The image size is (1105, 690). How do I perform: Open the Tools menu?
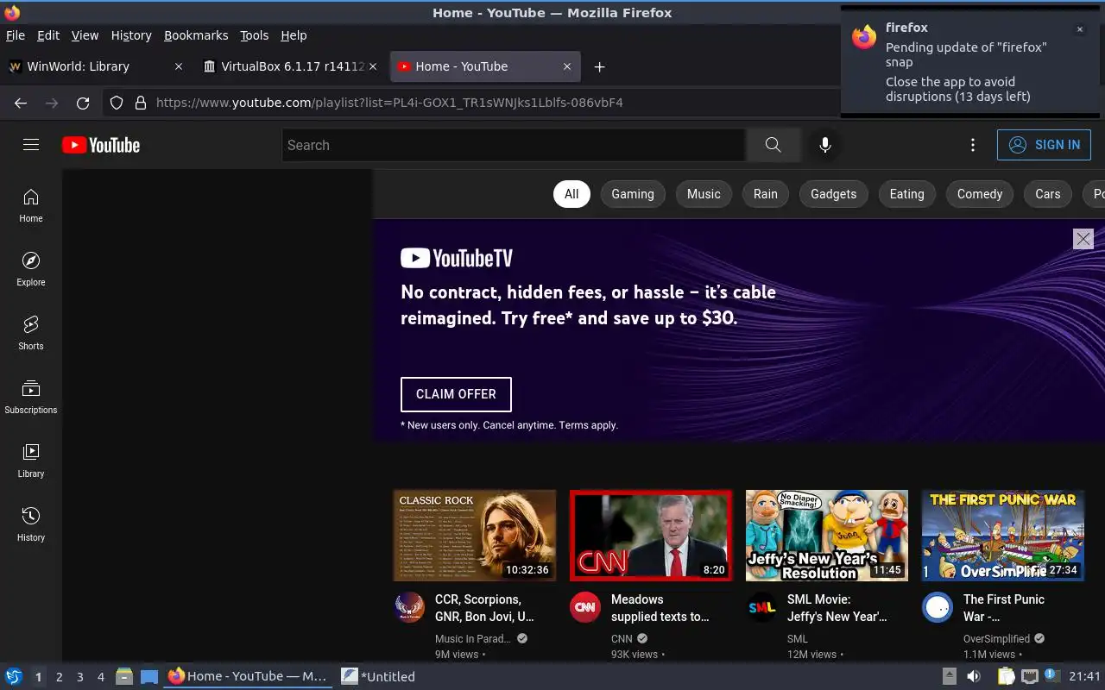click(x=254, y=35)
